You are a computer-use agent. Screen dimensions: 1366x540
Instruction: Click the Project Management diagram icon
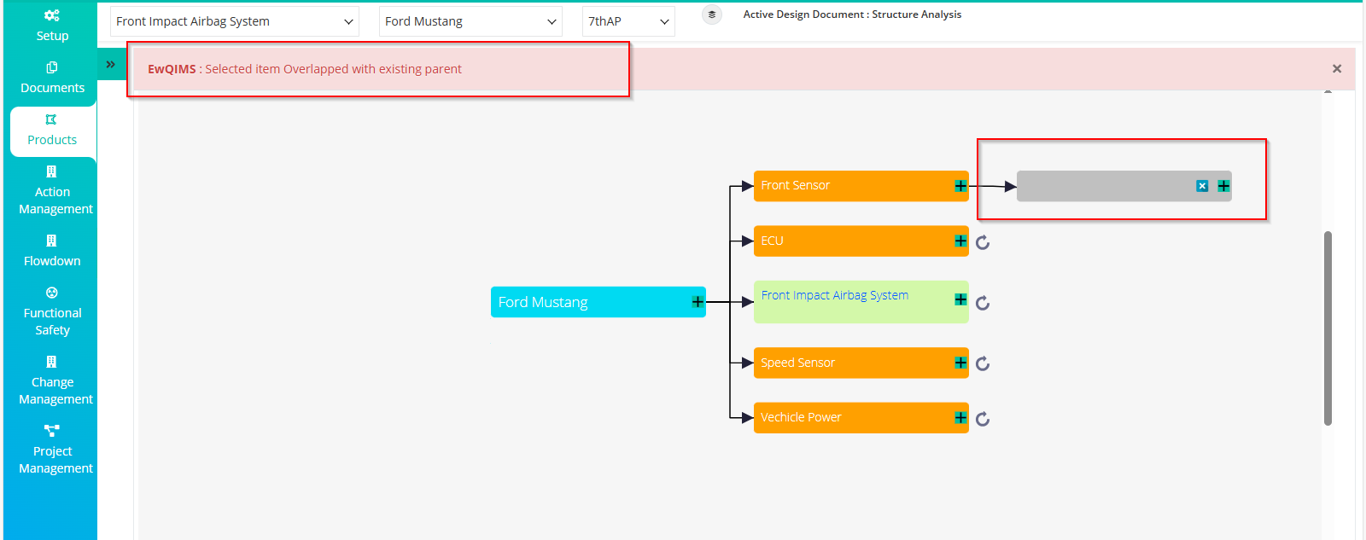52,431
